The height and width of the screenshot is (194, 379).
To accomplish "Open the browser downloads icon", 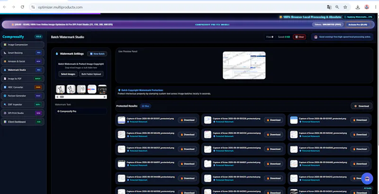I will click(358, 7).
